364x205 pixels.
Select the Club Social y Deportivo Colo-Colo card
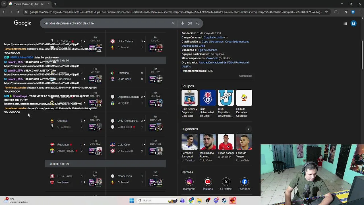point(189,104)
